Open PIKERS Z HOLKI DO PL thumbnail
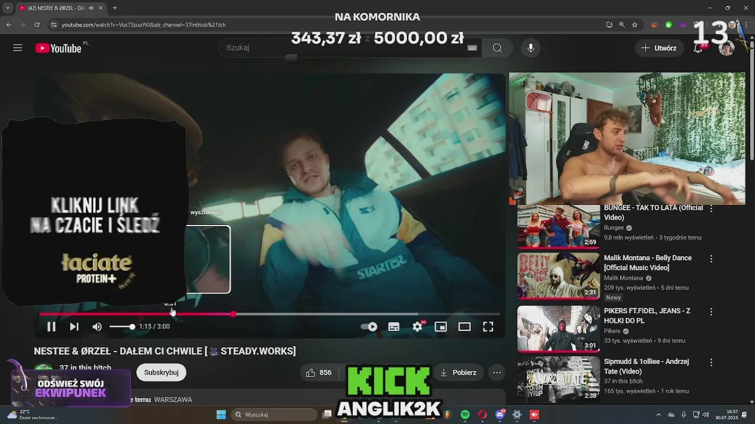755x424 pixels. (x=558, y=329)
